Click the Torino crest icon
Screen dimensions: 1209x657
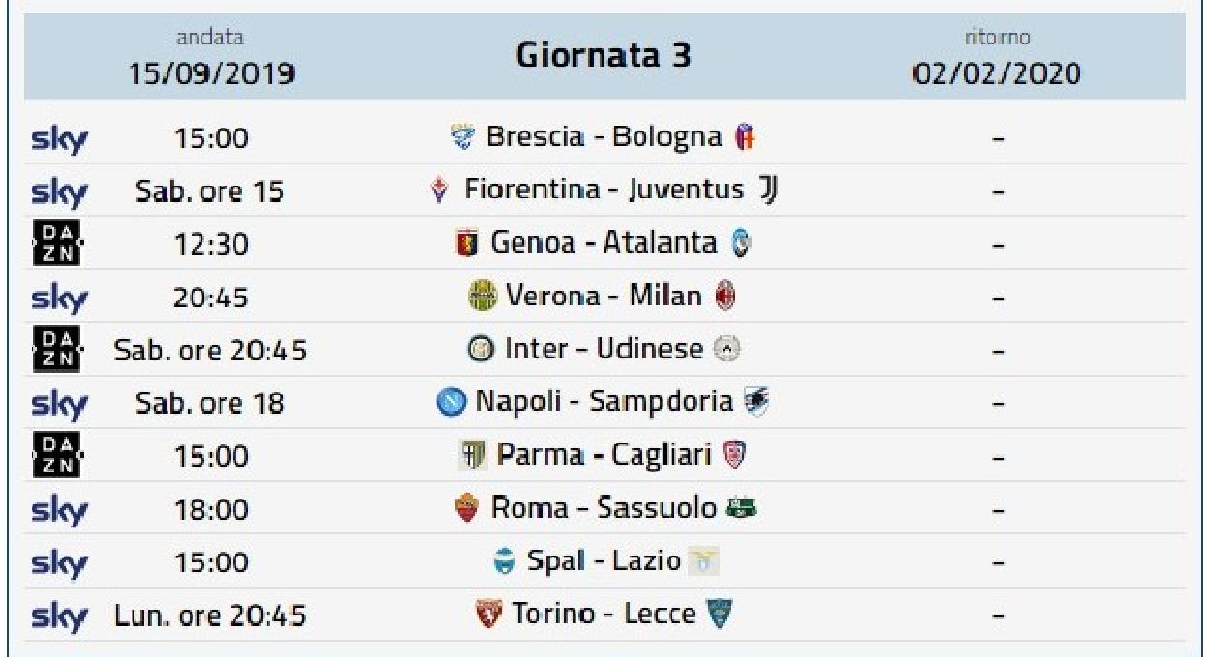[489, 613]
